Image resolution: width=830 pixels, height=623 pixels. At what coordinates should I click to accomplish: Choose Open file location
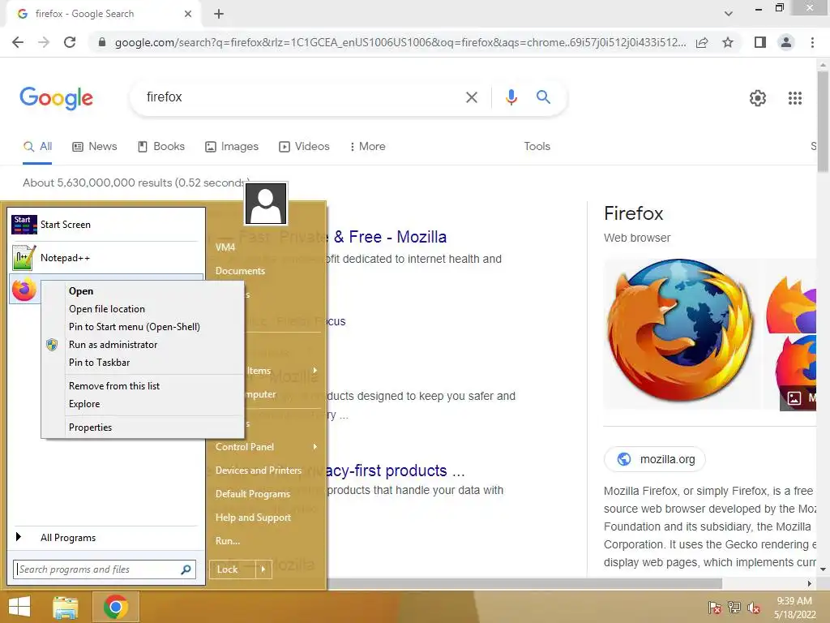[x=143, y=309]
